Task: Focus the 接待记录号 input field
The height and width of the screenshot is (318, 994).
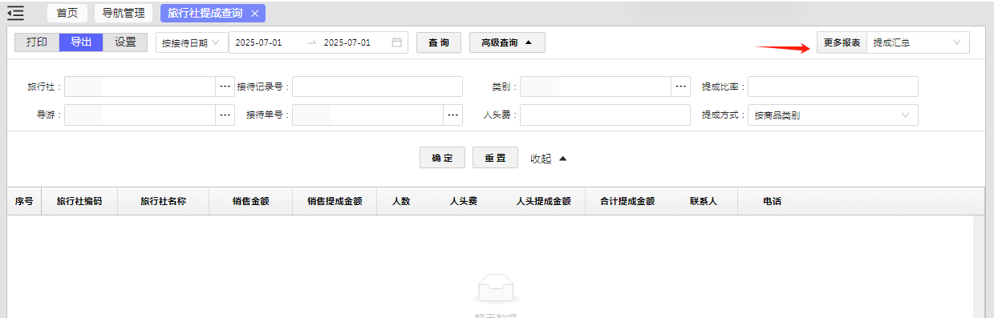Action: (377, 87)
